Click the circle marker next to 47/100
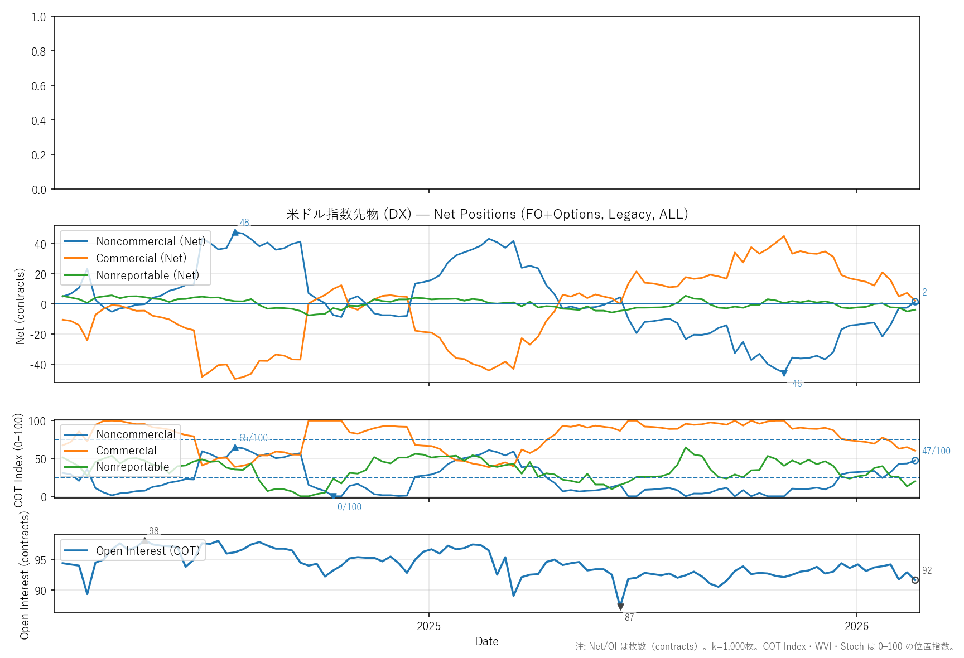Image resolution: width=964 pixels, height=658 pixels. [915, 461]
